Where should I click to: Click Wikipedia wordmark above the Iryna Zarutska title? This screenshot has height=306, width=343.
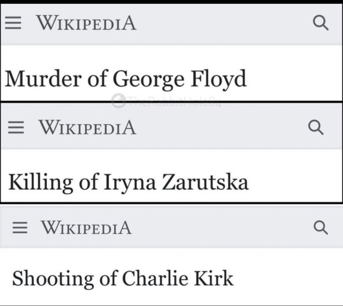87,127
